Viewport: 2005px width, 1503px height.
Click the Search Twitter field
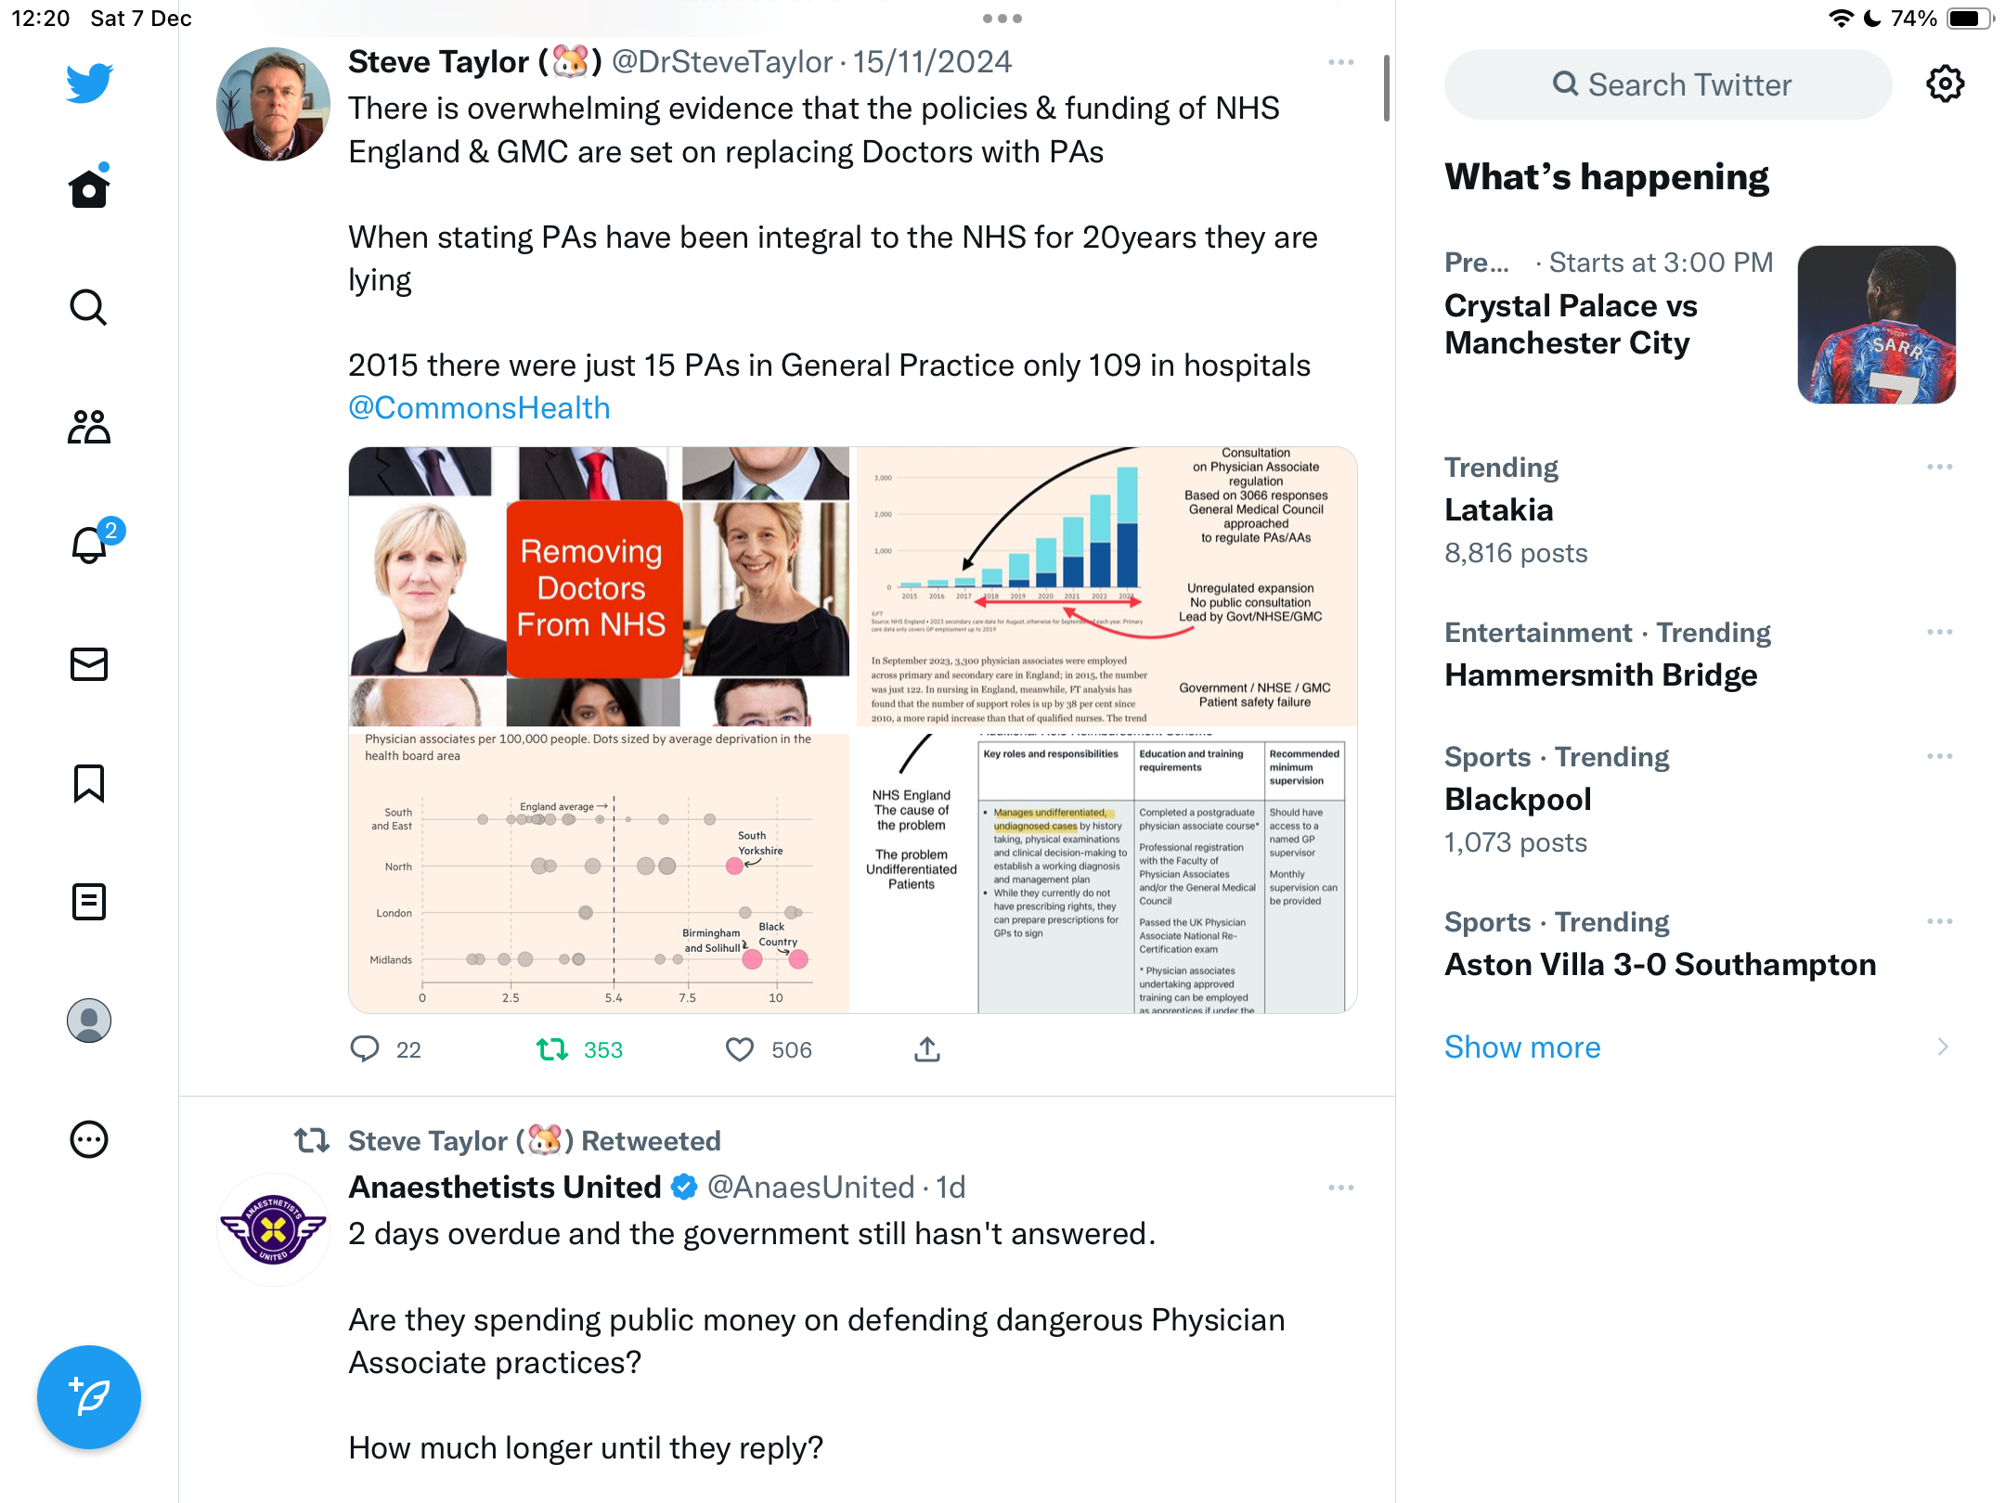(x=1668, y=84)
